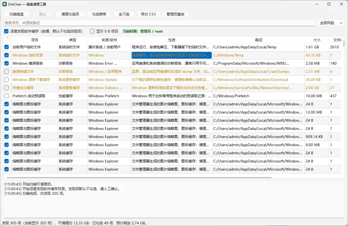Check the Prefetch 启动预读取 row checkbox

[x=6, y=96]
